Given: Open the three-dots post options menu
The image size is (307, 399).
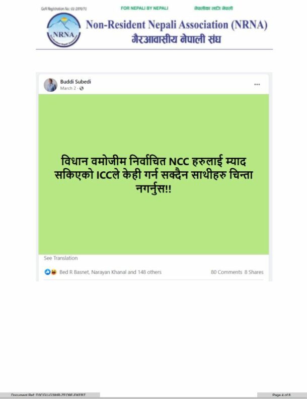Looking at the screenshot, I should click(x=257, y=85).
